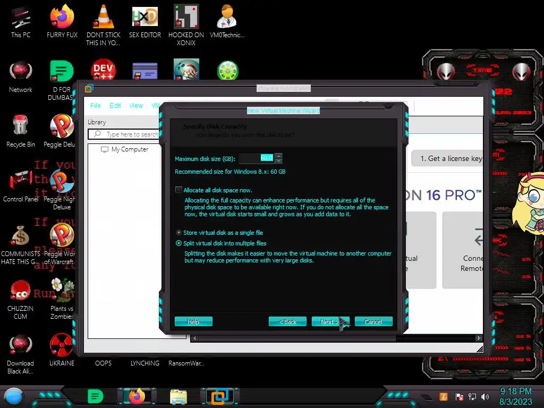Click Next in the New Virtual Machine Wizard
The image size is (544, 408).
pos(330,321)
